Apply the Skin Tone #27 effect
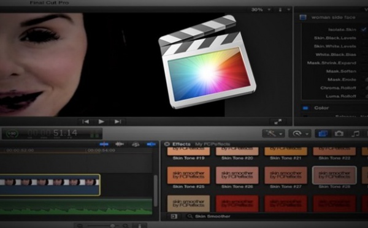 [286, 178]
